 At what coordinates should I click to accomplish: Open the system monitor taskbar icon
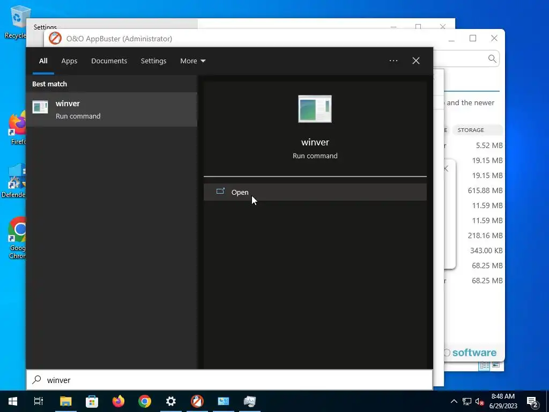250,401
